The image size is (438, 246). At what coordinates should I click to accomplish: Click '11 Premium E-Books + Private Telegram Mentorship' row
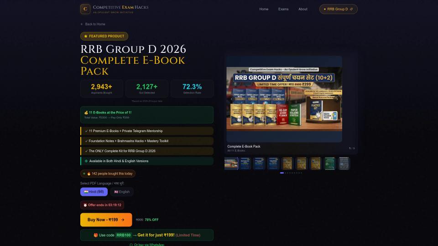[x=147, y=131]
